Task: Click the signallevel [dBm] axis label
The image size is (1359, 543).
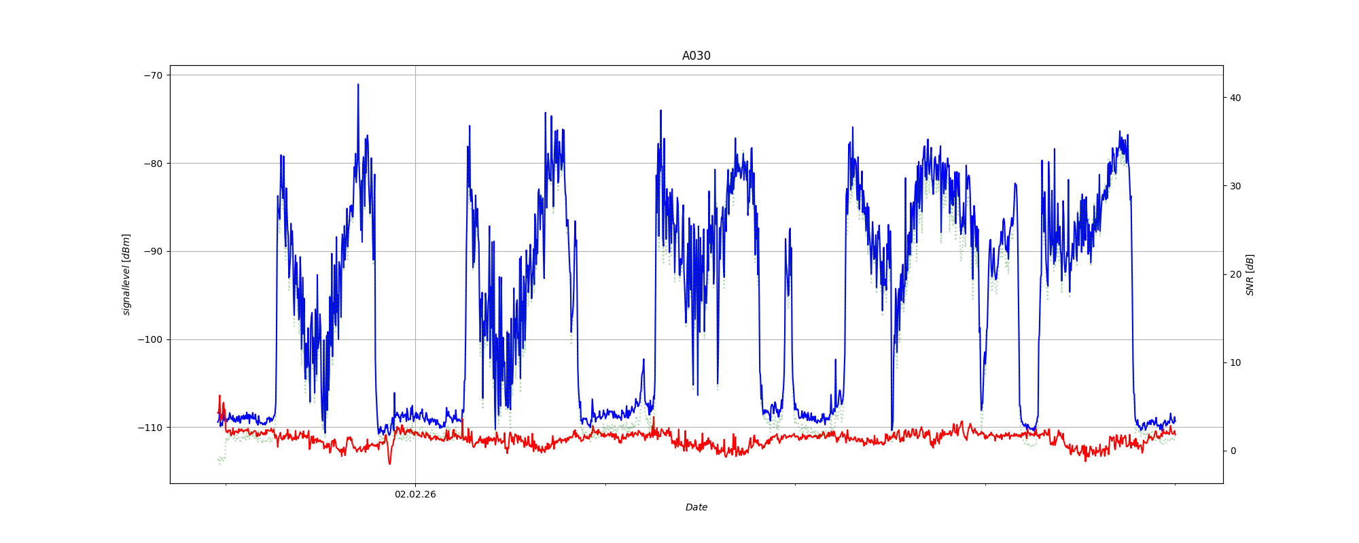Action: tap(126, 274)
